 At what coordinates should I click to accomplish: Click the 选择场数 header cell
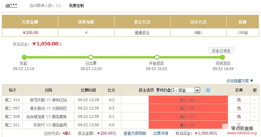pyautogui.click(x=86, y=22)
